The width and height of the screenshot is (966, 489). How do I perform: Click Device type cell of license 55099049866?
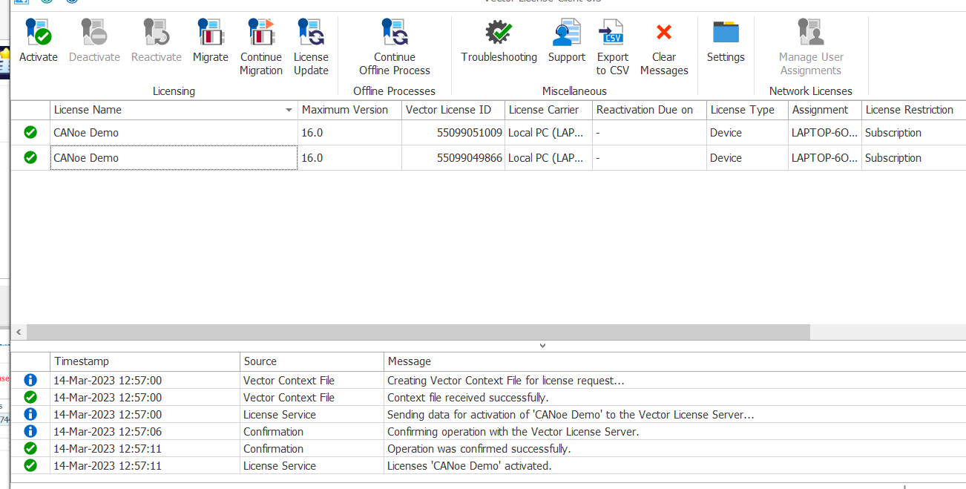(x=747, y=158)
